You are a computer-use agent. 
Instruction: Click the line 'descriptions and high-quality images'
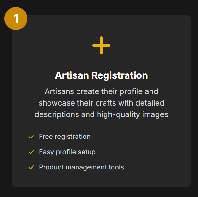pos(101,114)
